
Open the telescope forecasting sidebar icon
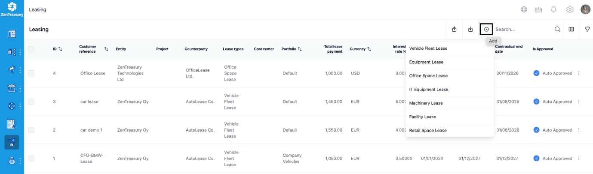point(12,70)
